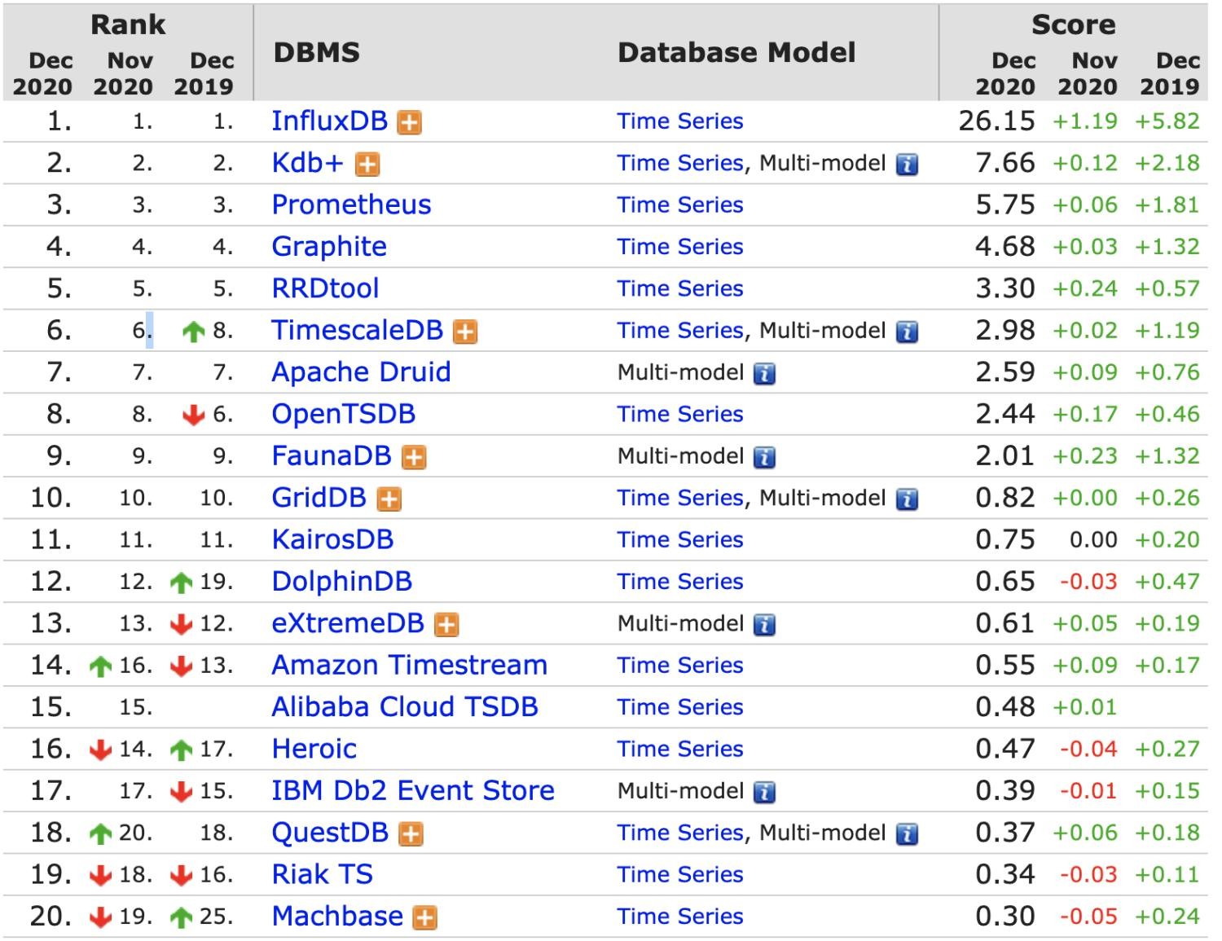Open the Graphite DBMS link
1222x941 pixels.
pos(329,246)
